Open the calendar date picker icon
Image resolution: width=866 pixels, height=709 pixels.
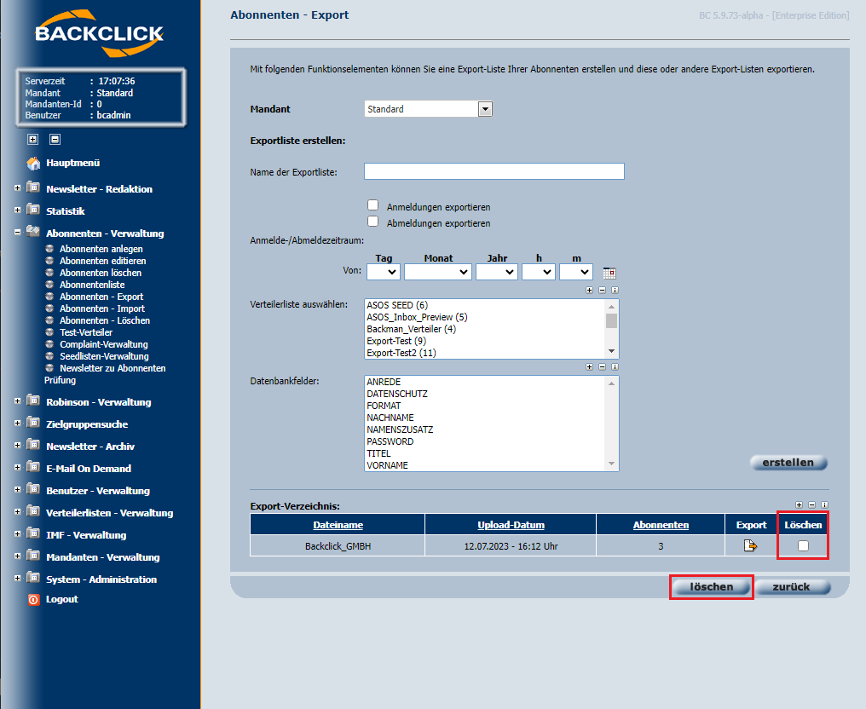click(x=609, y=273)
